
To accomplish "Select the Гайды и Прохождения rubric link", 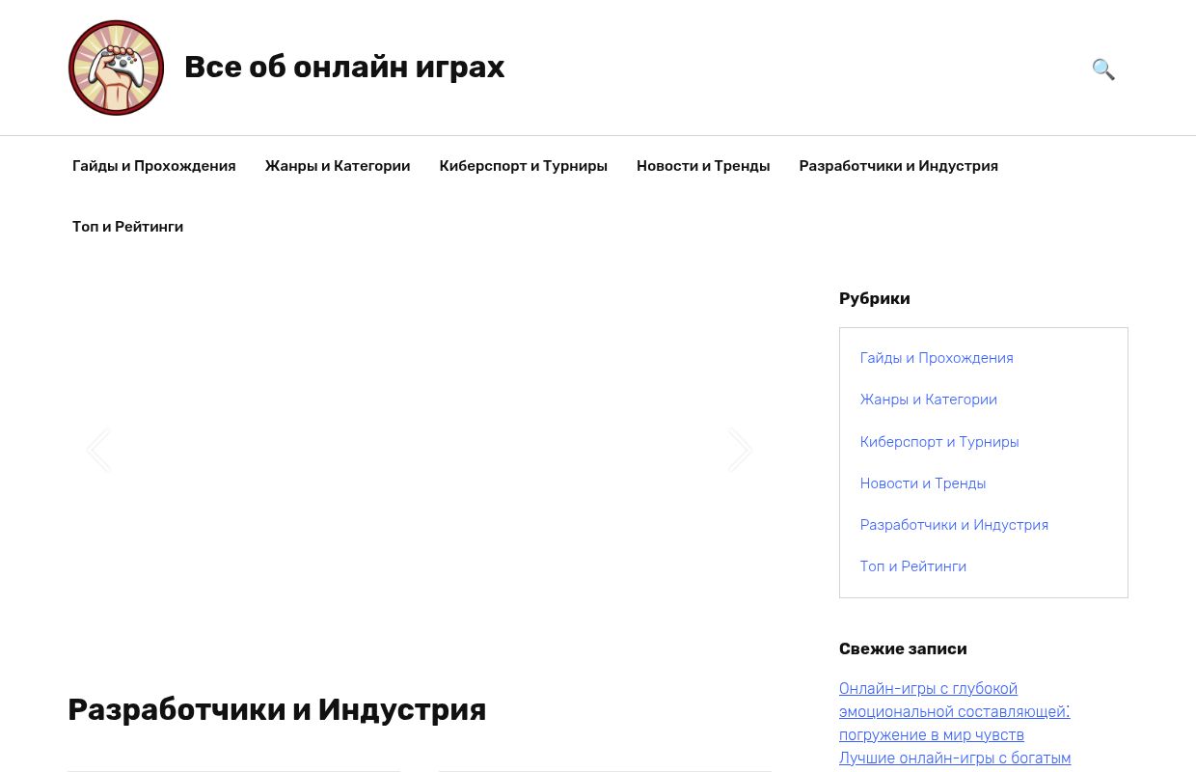I will point(937,358).
